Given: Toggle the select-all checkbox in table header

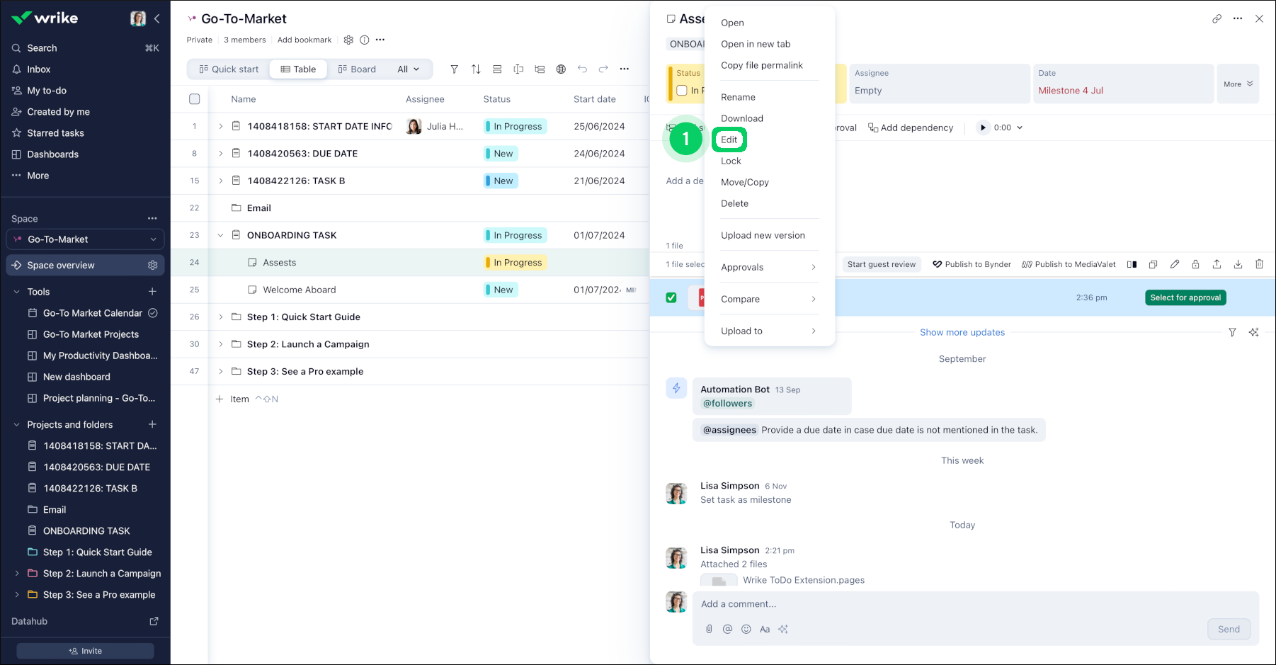Looking at the screenshot, I should 195,99.
